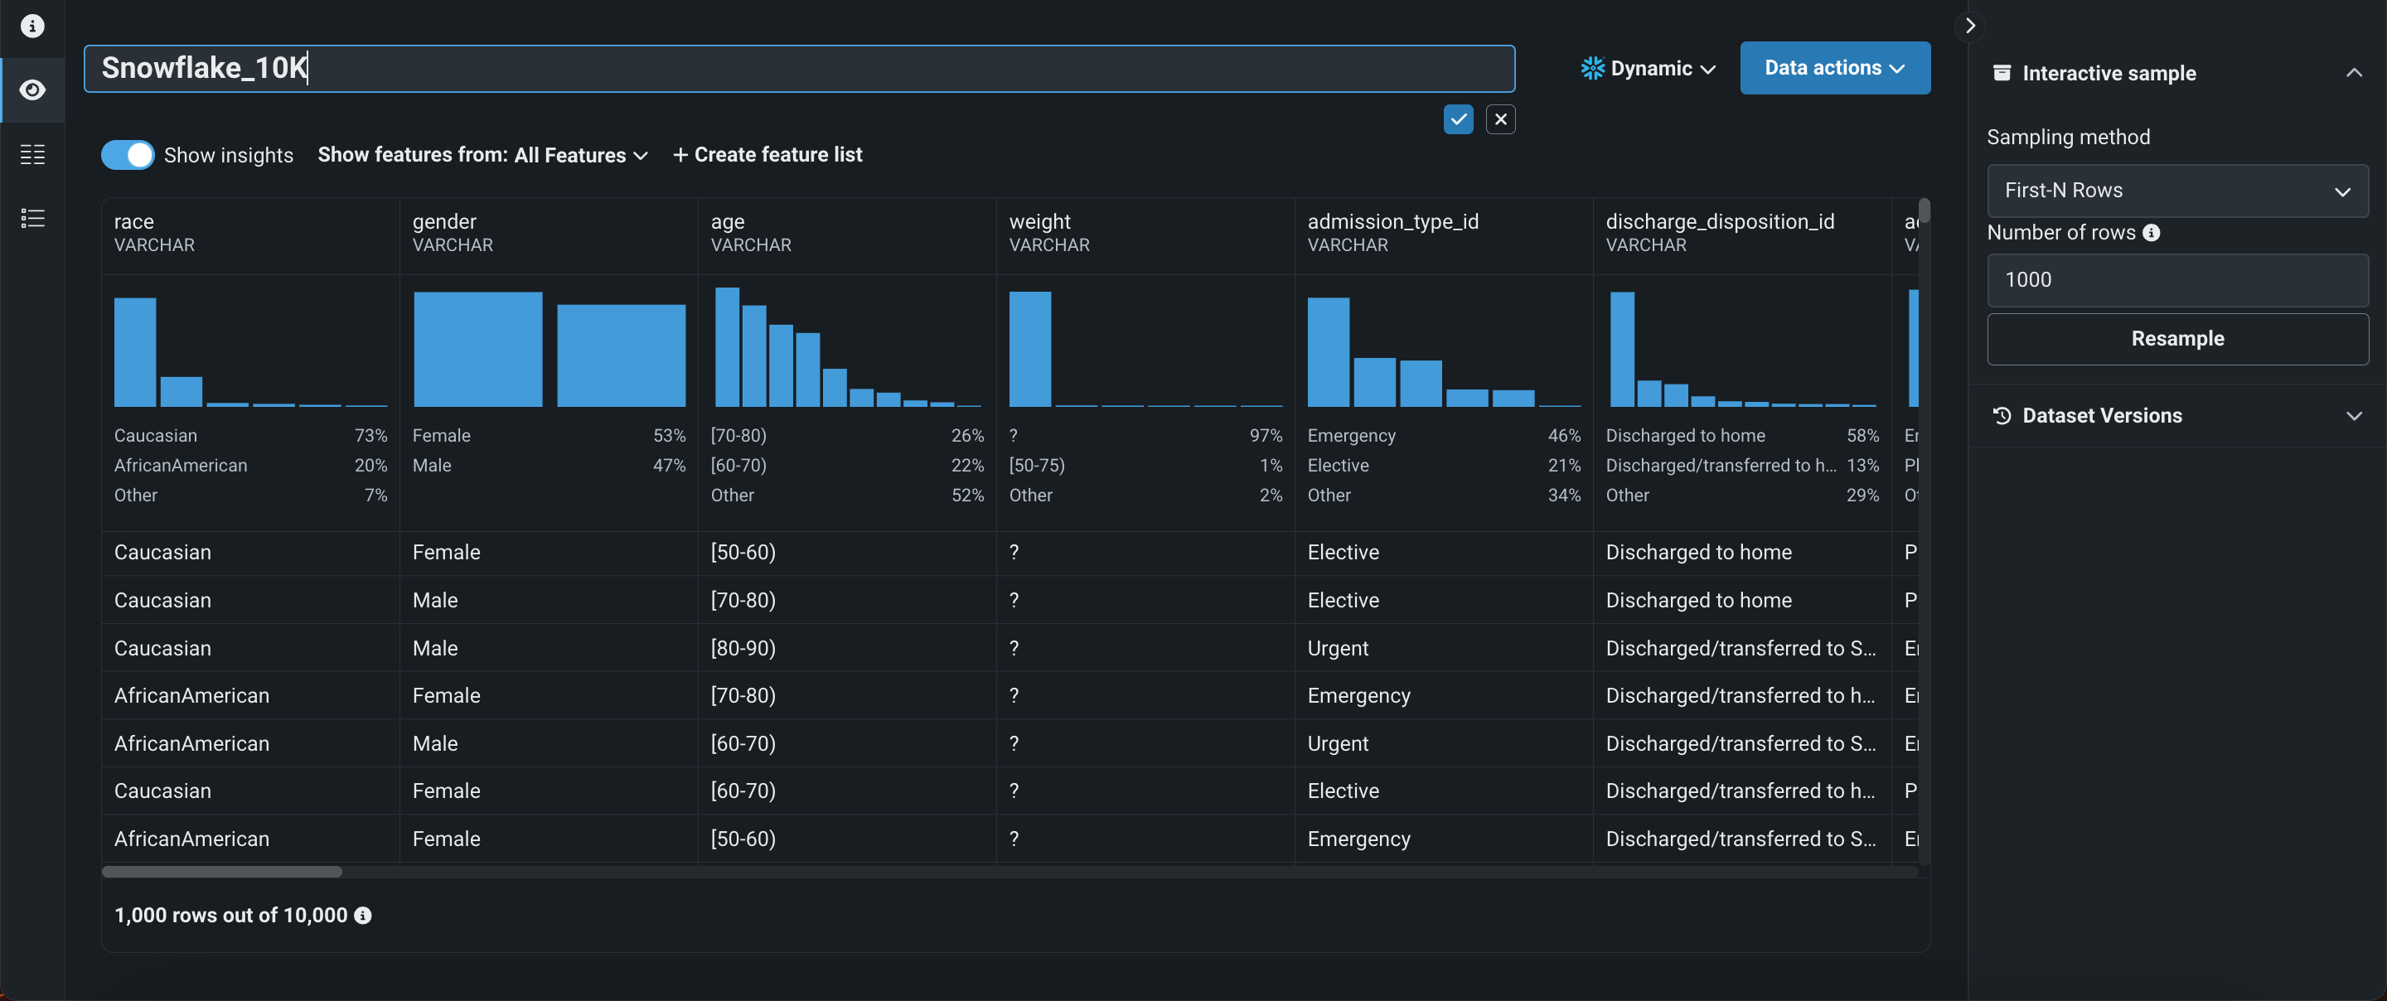This screenshot has width=2387, height=1001.
Task: Collapse the Interactive sample section
Action: point(2353,72)
